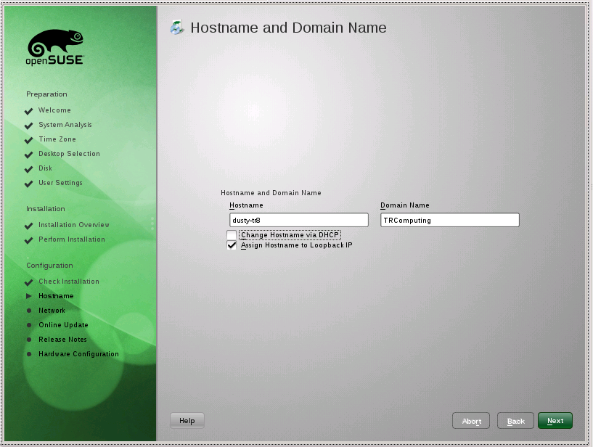Click the Domain Name field label
Screen dimensions: 593x447
click(405, 205)
